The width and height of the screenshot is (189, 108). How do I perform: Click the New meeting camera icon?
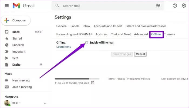pos(7,80)
